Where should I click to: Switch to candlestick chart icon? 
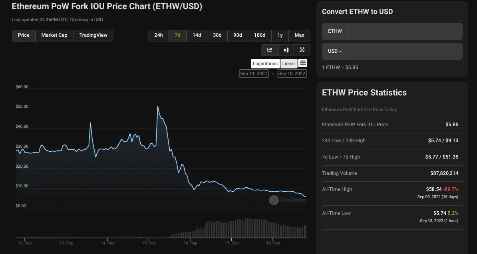coord(286,50)
